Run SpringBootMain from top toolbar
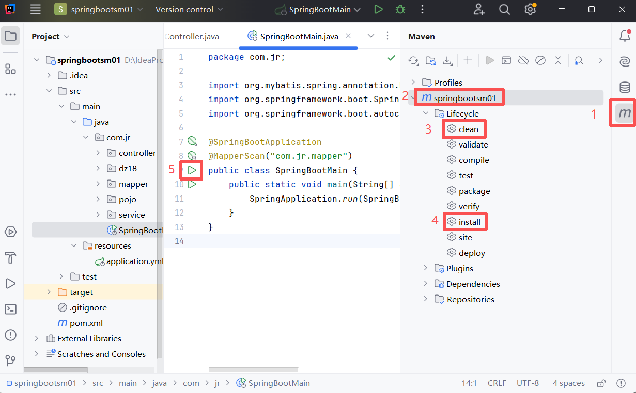Screen dimensions: 636x393 (379, 9)
